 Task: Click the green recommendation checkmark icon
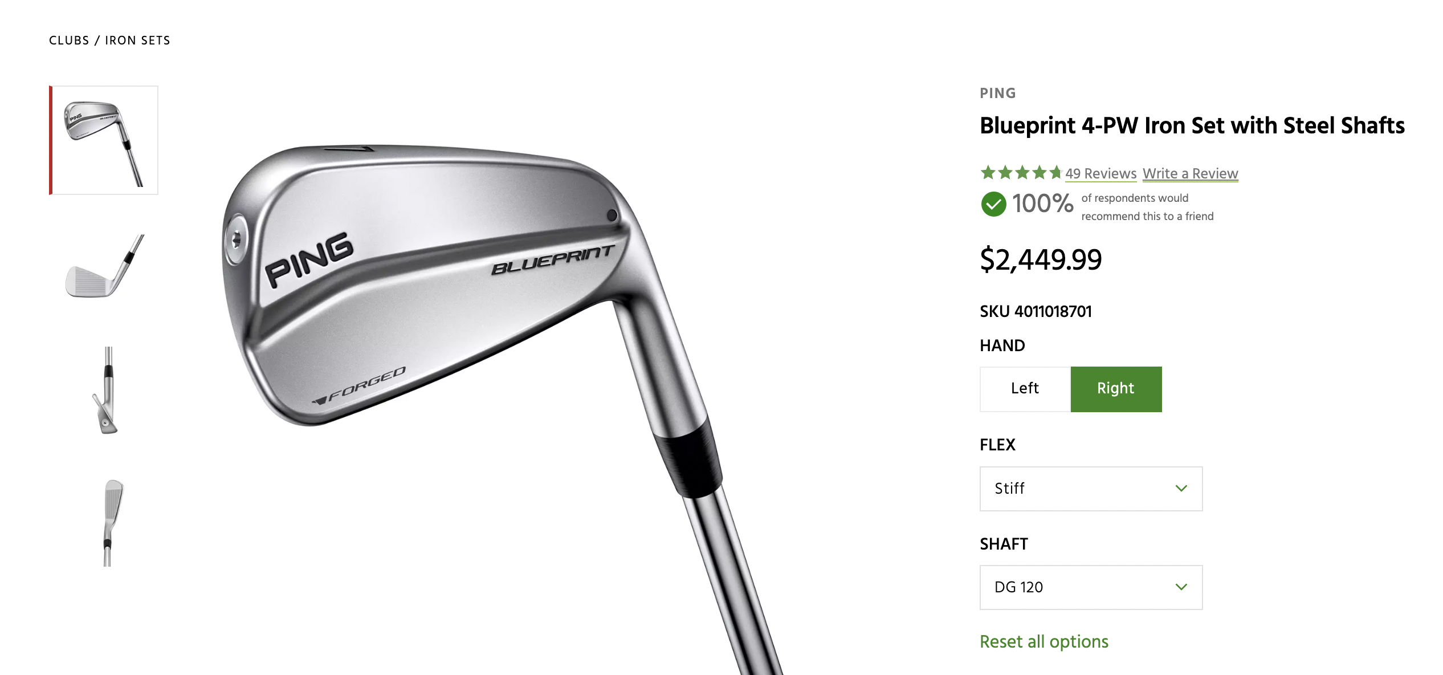(993, 204)
